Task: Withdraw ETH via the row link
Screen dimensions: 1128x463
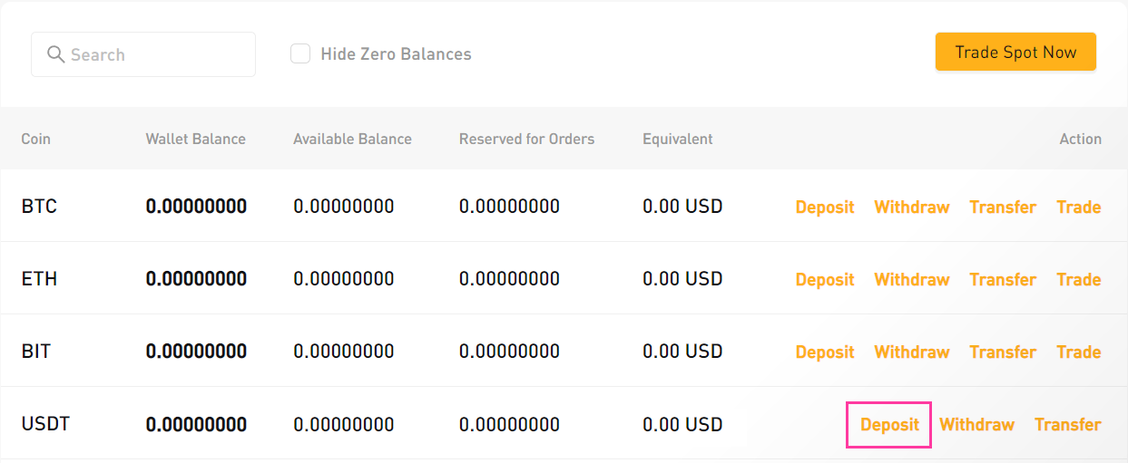Action: click(911, 280)
